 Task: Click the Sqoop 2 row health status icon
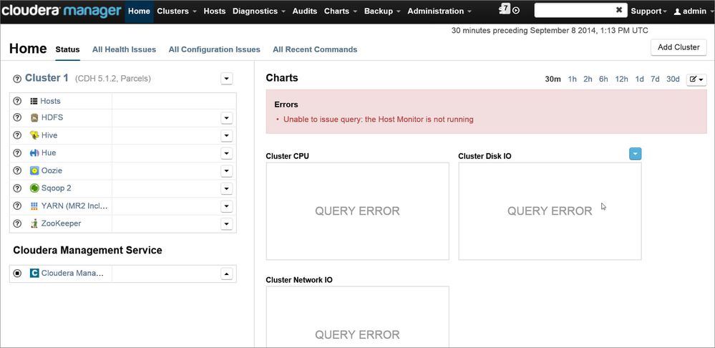(17, 188)
